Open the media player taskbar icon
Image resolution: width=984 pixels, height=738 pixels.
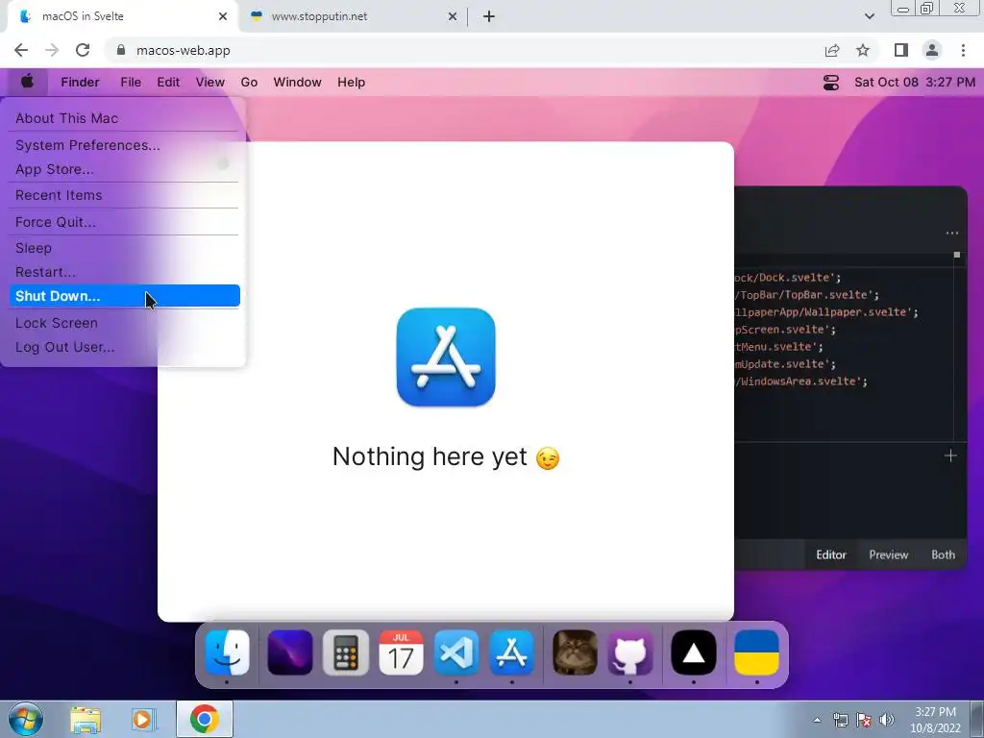(x=142, y=720)
